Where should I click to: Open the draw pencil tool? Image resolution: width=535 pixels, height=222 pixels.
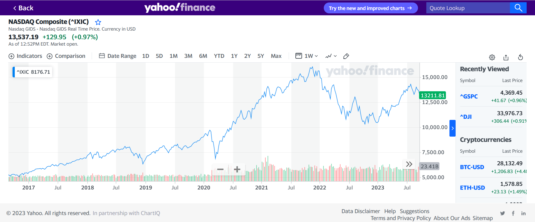click(x=346, y=56)
